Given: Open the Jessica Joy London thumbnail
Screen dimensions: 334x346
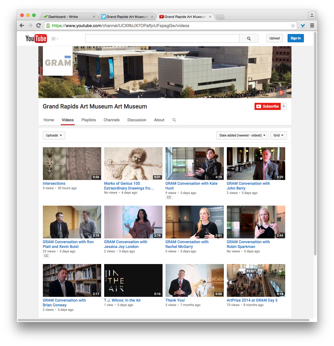Looking at the screenshot, I should (133, 222).
